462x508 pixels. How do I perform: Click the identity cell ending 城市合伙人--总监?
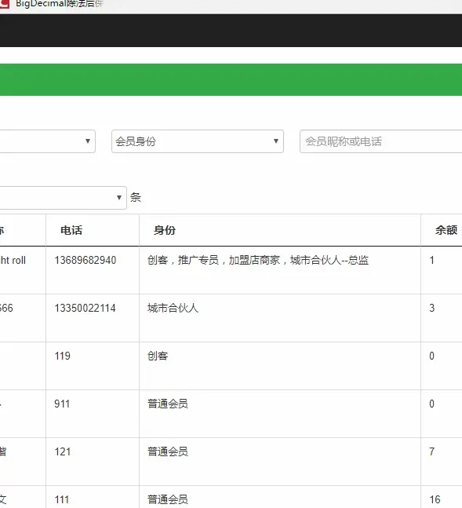pos(280,270)
